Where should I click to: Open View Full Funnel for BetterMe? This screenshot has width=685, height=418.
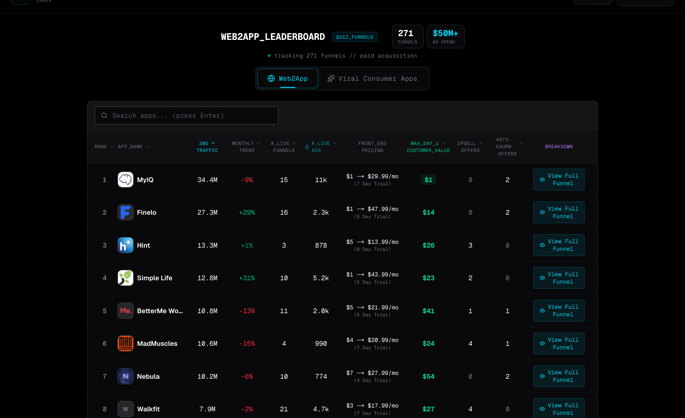pos(559,311)
